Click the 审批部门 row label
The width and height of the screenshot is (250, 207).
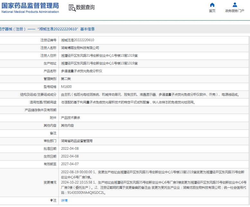[50, 141]
